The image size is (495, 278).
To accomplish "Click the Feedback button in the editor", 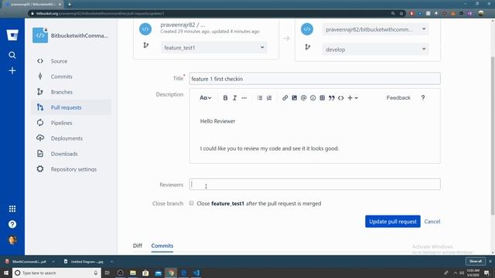I will pyautogui.click(x=398, y=98).
